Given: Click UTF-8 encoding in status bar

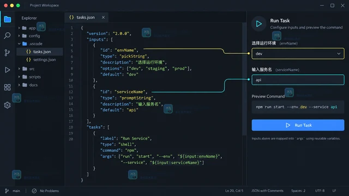Looking at the screenshot, I should (320, 191).
